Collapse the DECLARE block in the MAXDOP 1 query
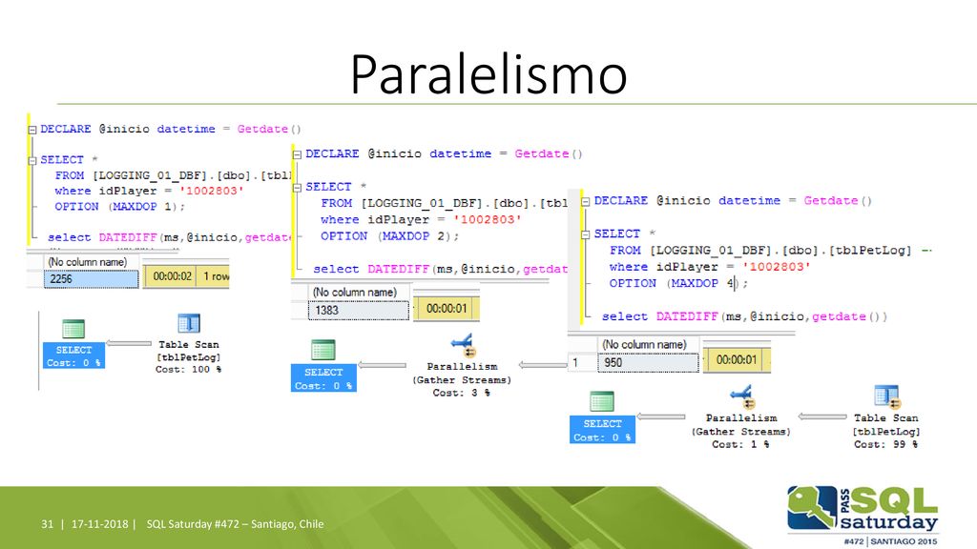Viewport: 977px width, 549px height. coord(32,130)
